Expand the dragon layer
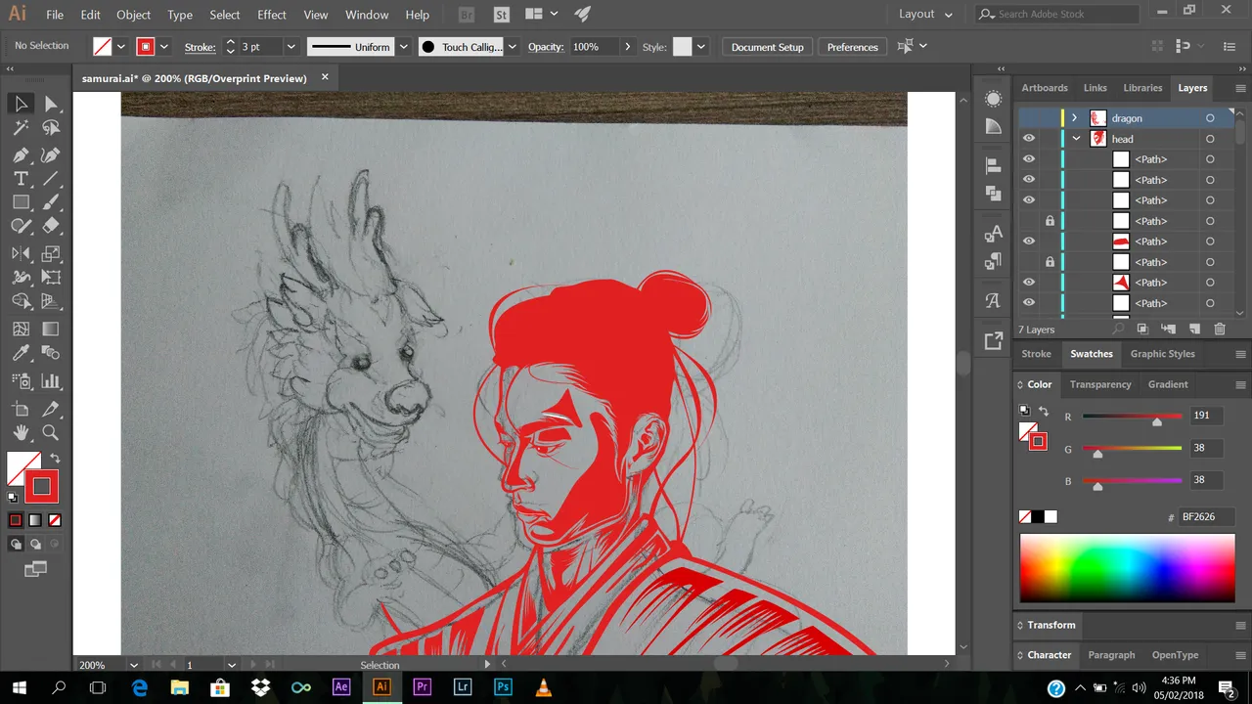 [x=1074, y=118]
